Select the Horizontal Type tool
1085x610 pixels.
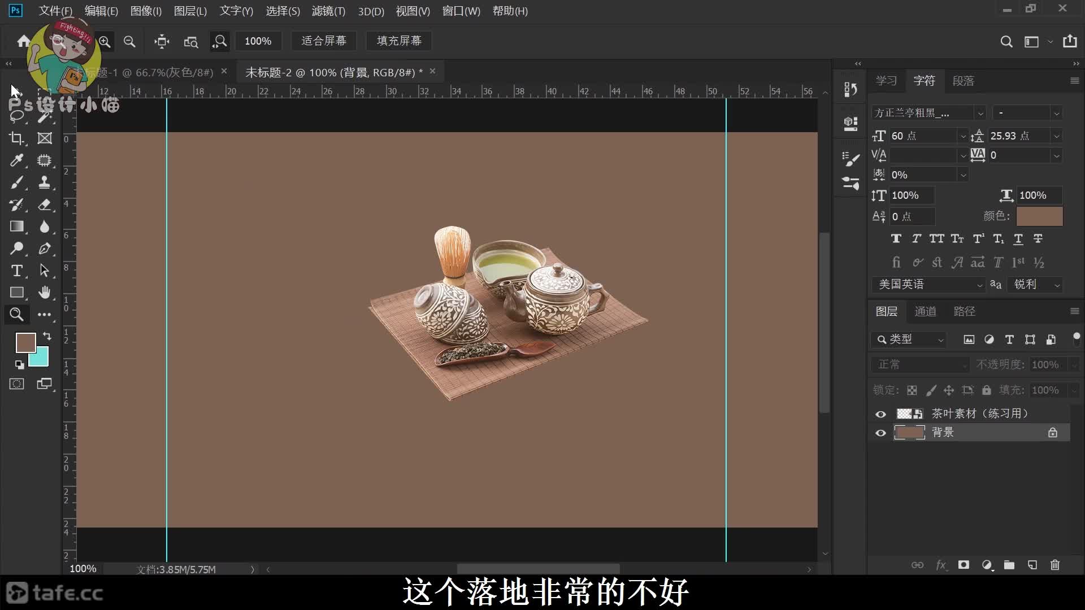(16, 271)
